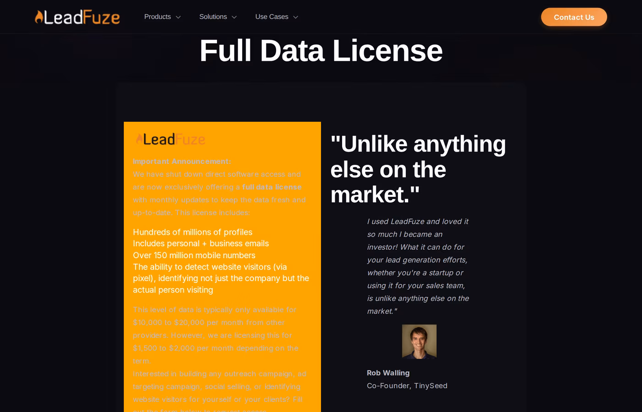
Task: Click the LeadFuze logo in the navigation bar
Action: [77, 17]
